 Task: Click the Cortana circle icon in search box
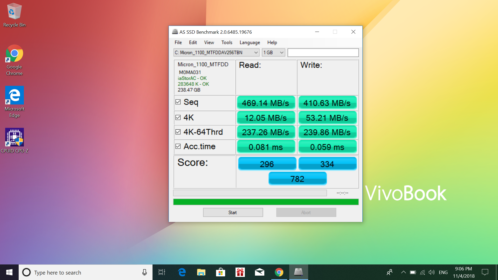pos(26,272)
